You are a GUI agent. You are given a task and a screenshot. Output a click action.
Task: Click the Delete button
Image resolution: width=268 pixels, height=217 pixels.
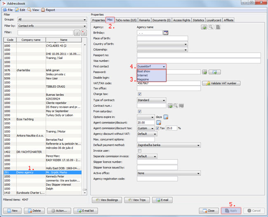coord(34,211)
